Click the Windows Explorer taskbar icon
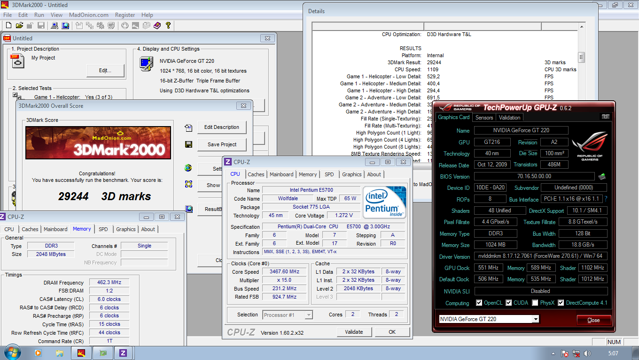Screen dimensions: 639x360 point(60,353)
